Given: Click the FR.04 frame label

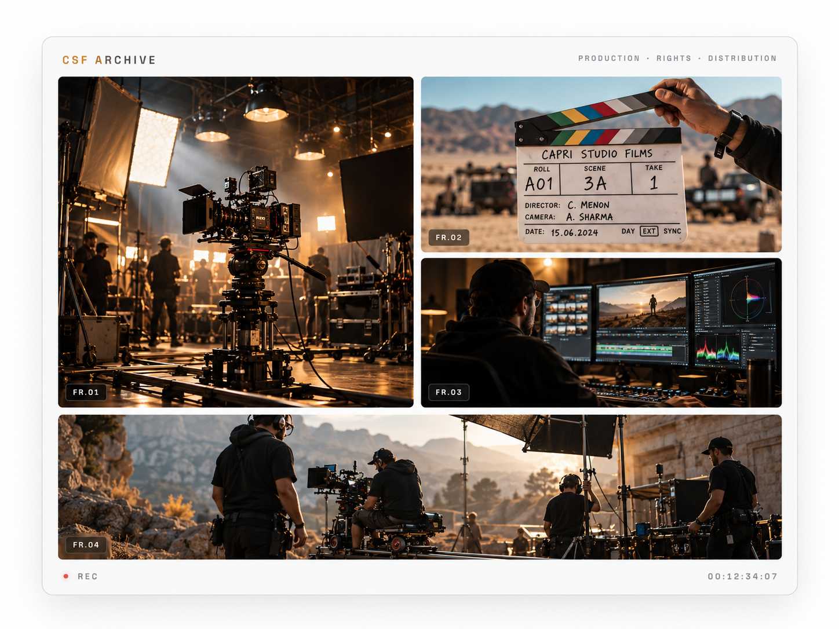Looking at the screenshot, I should pos(86,544).
